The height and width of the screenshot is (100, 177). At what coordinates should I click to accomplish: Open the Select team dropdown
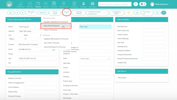[x=95, y=59]
